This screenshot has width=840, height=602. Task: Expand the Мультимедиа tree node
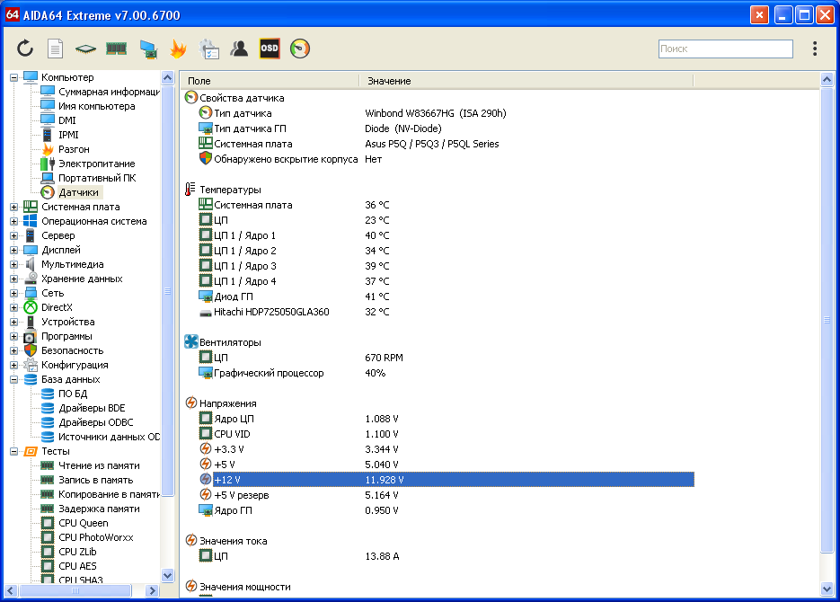(13, 264)
